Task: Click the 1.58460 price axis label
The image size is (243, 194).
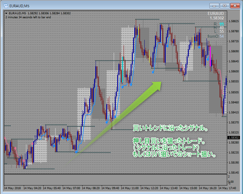Action: pos(234,102)
